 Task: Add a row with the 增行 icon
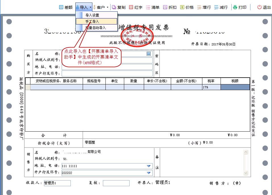pos(204,7)
